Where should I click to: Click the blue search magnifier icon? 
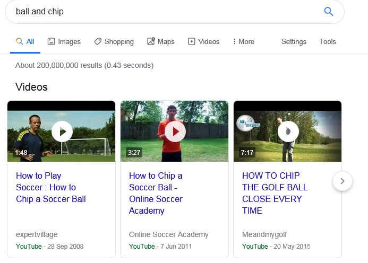tap(329, 11)
